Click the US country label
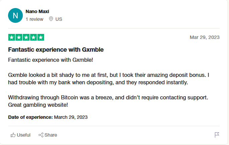Viewport: 229px width, 145px height. 59,19
